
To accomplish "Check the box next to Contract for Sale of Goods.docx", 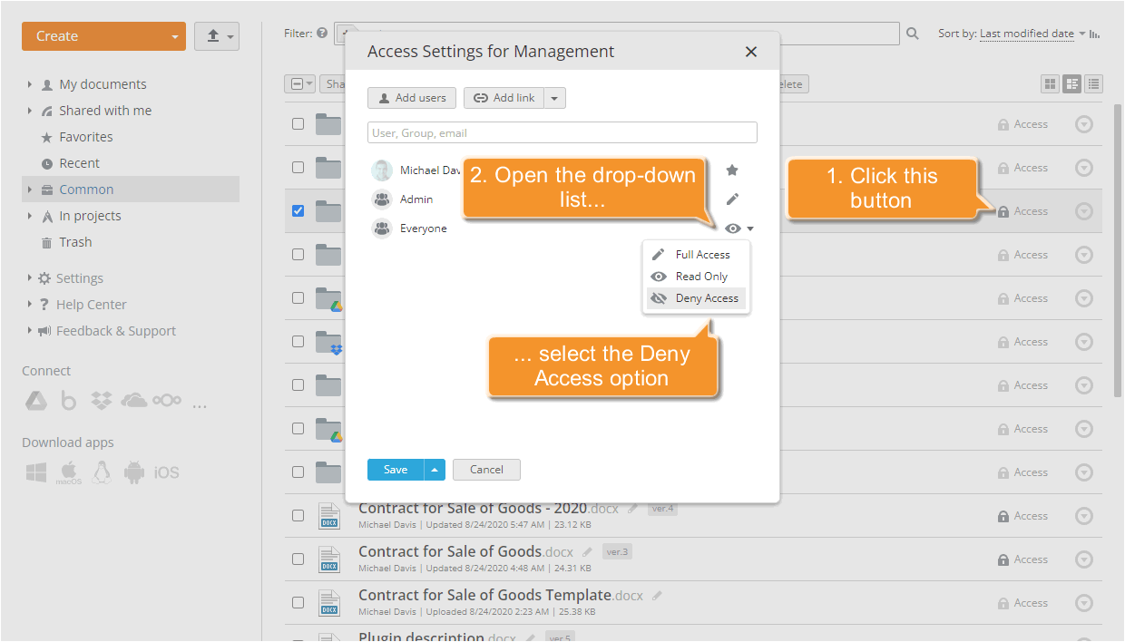I will point(298,559).
